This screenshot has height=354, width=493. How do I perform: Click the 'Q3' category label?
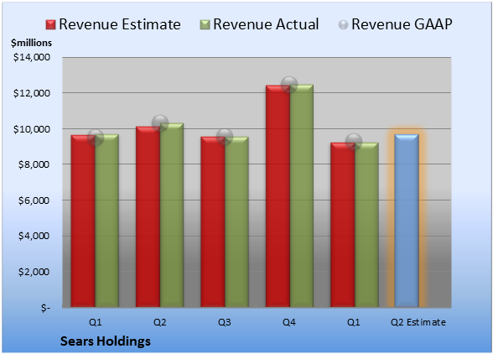(x=225, y=322)
